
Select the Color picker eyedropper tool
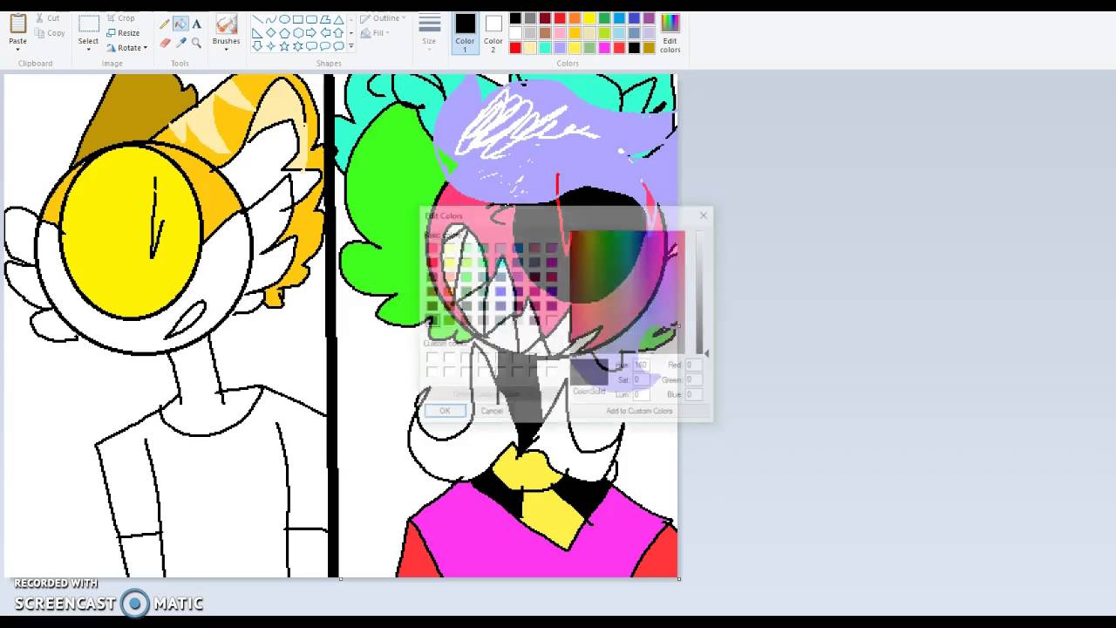(x=180, y=43)
